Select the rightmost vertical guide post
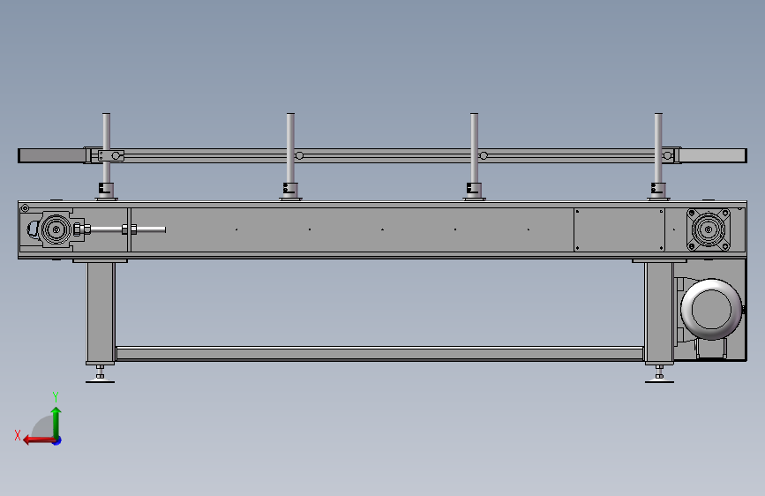Image resolution: width=765 pixels, height=496 pixels. [x=658, y=149]
